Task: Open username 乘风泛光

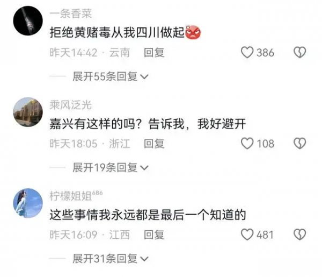Action: coord(71,105)
